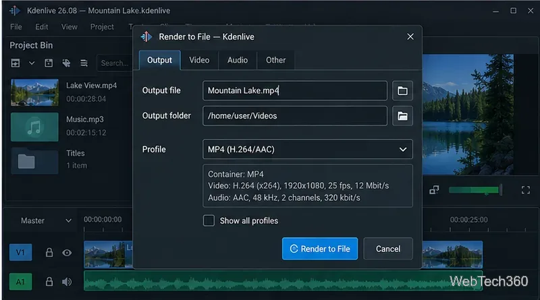
Task: Switch to the Video tab
Action: (199, 60)
